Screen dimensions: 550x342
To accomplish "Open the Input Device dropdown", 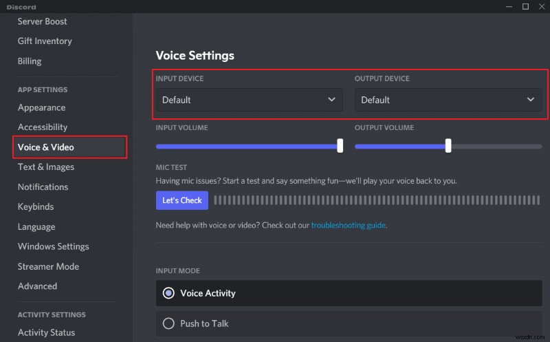I will (x=249, y=100).
